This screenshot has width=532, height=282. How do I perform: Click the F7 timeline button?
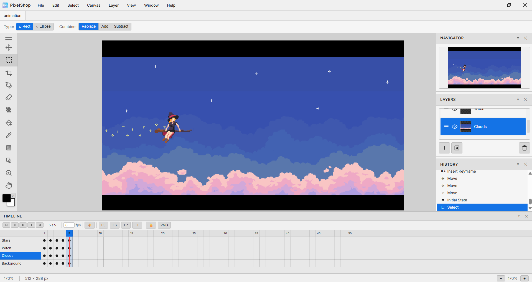click(126, 225)
